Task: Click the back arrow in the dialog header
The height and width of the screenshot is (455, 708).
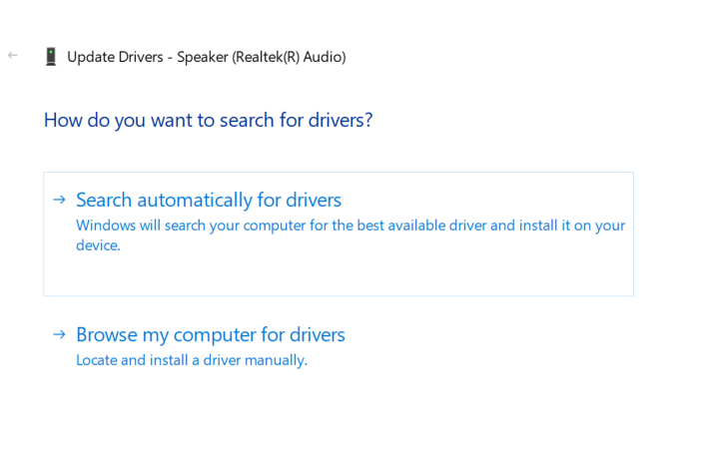Action: click(x=12, y=55)
